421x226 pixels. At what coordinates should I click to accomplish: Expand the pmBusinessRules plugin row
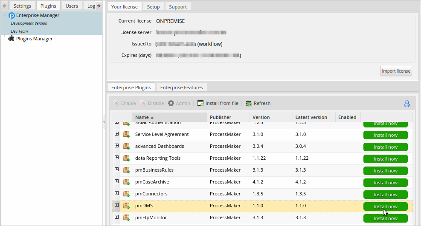(116, 169)
